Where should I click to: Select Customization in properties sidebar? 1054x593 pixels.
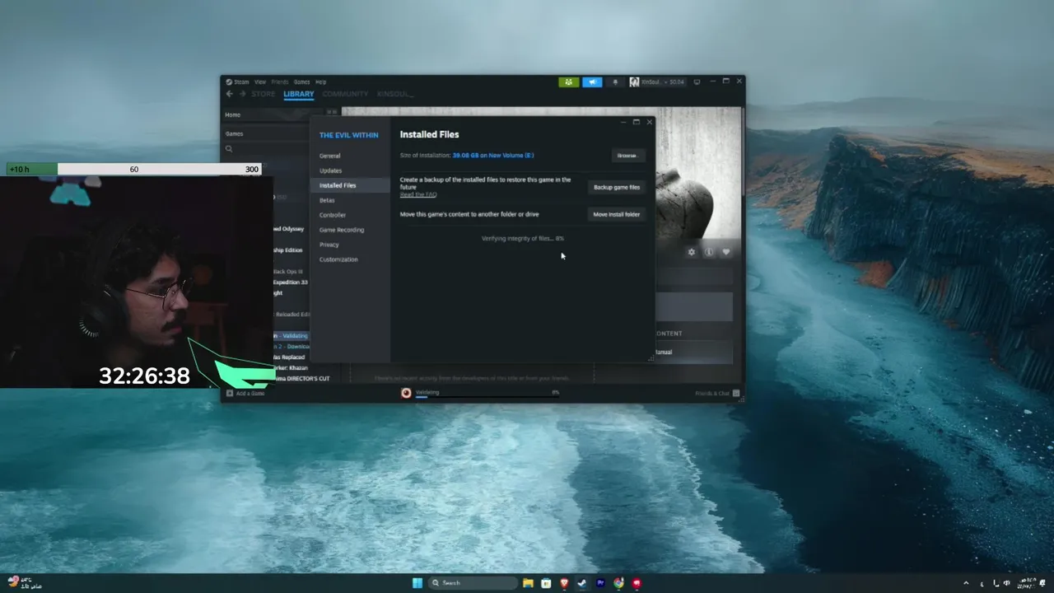[x=338, y=259]
